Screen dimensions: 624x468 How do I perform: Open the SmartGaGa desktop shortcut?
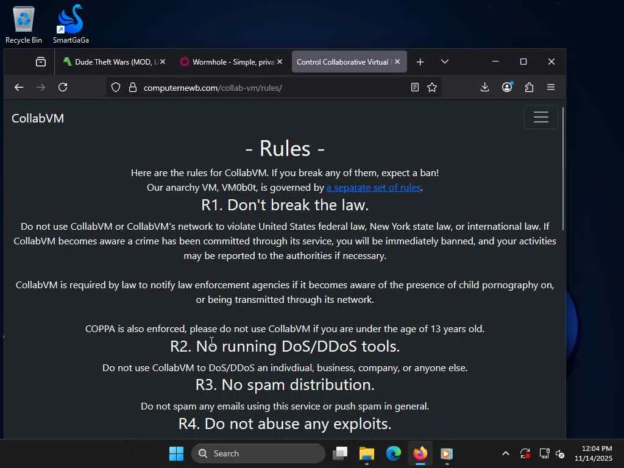[x=71, y=24]
